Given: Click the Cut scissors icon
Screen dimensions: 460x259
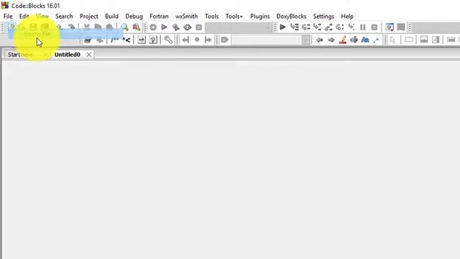Looking at the screenshot, I should [86, 27].
